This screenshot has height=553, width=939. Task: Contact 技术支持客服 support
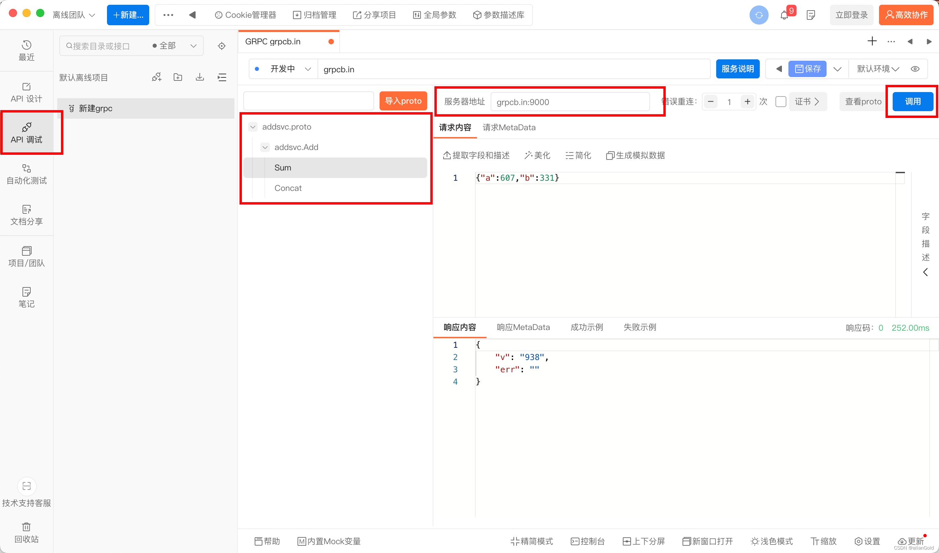tap(27, 492)
